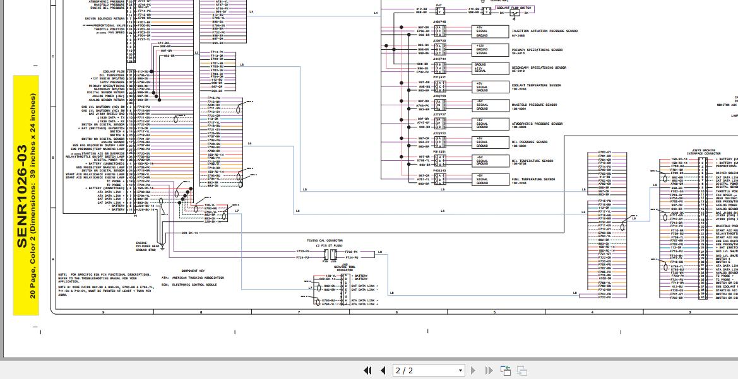Click the Timing Cal Connector heading

pos(325,240)
